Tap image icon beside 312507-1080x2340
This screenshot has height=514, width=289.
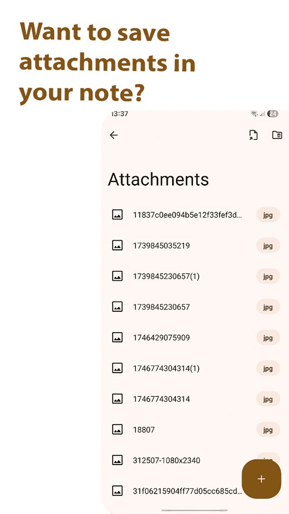117,460
